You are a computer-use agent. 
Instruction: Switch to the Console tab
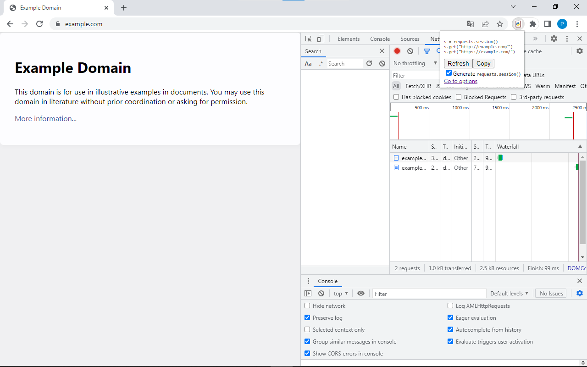pyautogui.click(x=380, y=39)
